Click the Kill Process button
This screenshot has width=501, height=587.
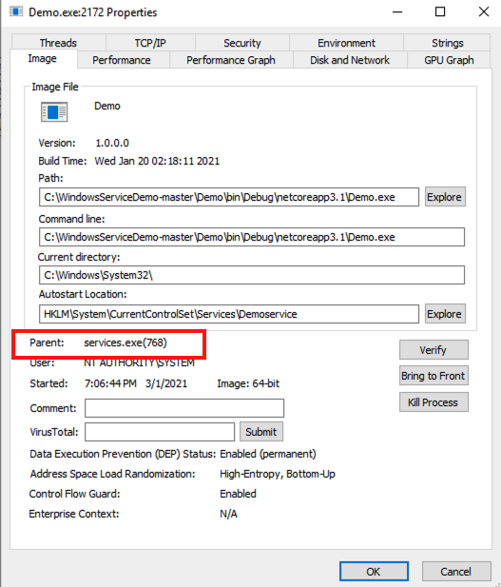(434, 402)
